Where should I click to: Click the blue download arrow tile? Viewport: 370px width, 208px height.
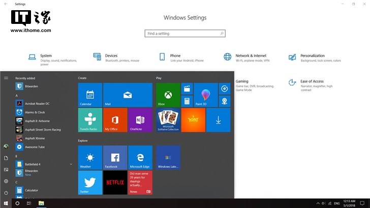218,120
